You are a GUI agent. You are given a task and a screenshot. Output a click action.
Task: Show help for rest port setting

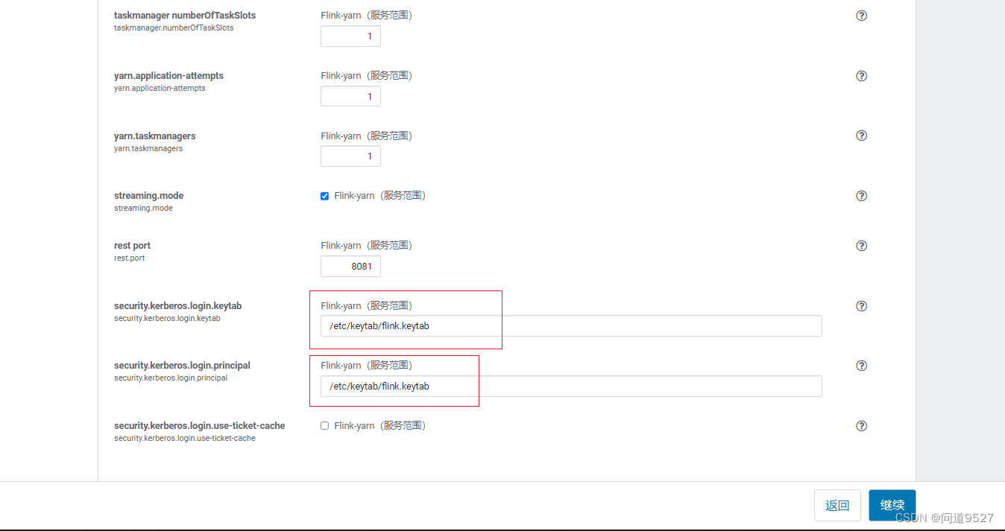(x=861, y=246)
